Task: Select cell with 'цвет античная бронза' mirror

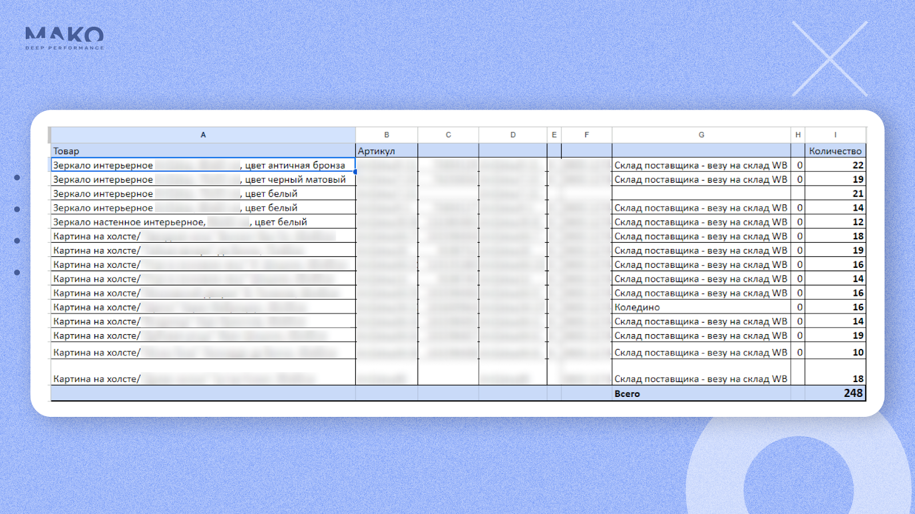Action: [203, 165]
